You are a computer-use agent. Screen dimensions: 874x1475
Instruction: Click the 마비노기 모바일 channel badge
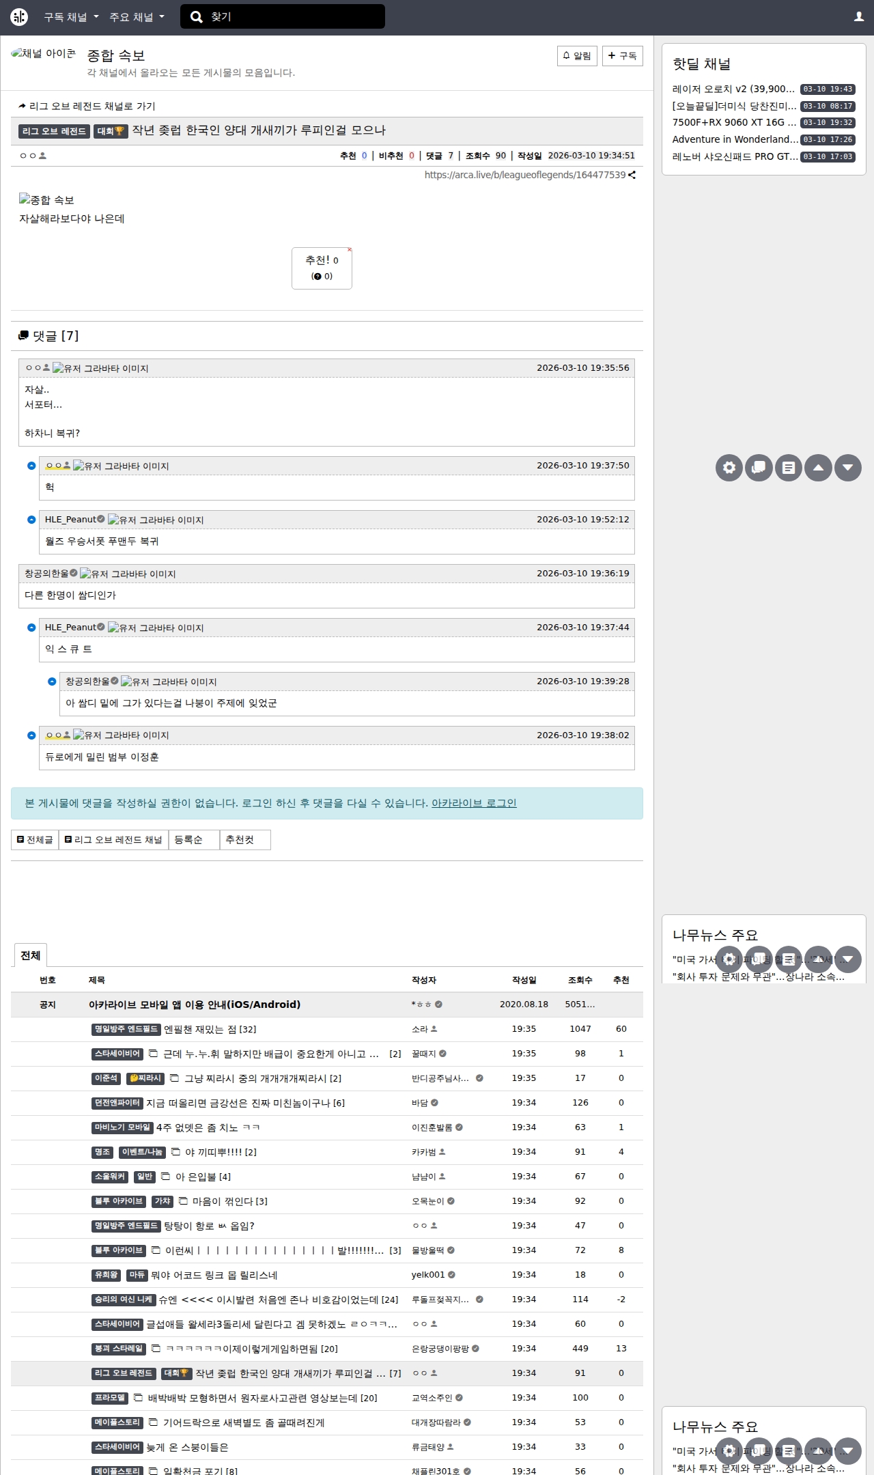[x=122, y=1127]
